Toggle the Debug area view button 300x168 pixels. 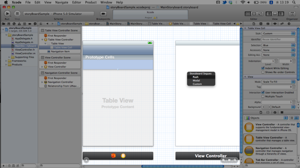[x=275, y=14]
